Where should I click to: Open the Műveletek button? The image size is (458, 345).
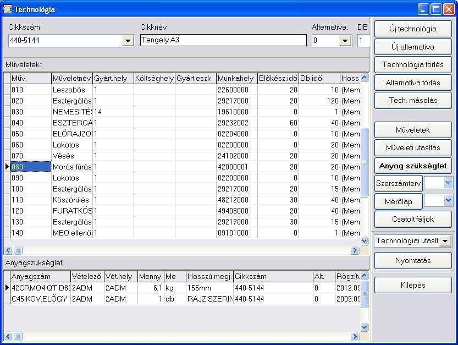413,130
